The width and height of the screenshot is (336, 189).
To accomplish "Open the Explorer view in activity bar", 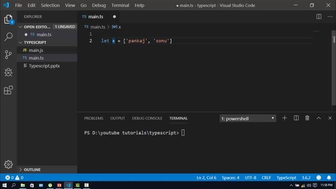I will [x=8, y=19].
